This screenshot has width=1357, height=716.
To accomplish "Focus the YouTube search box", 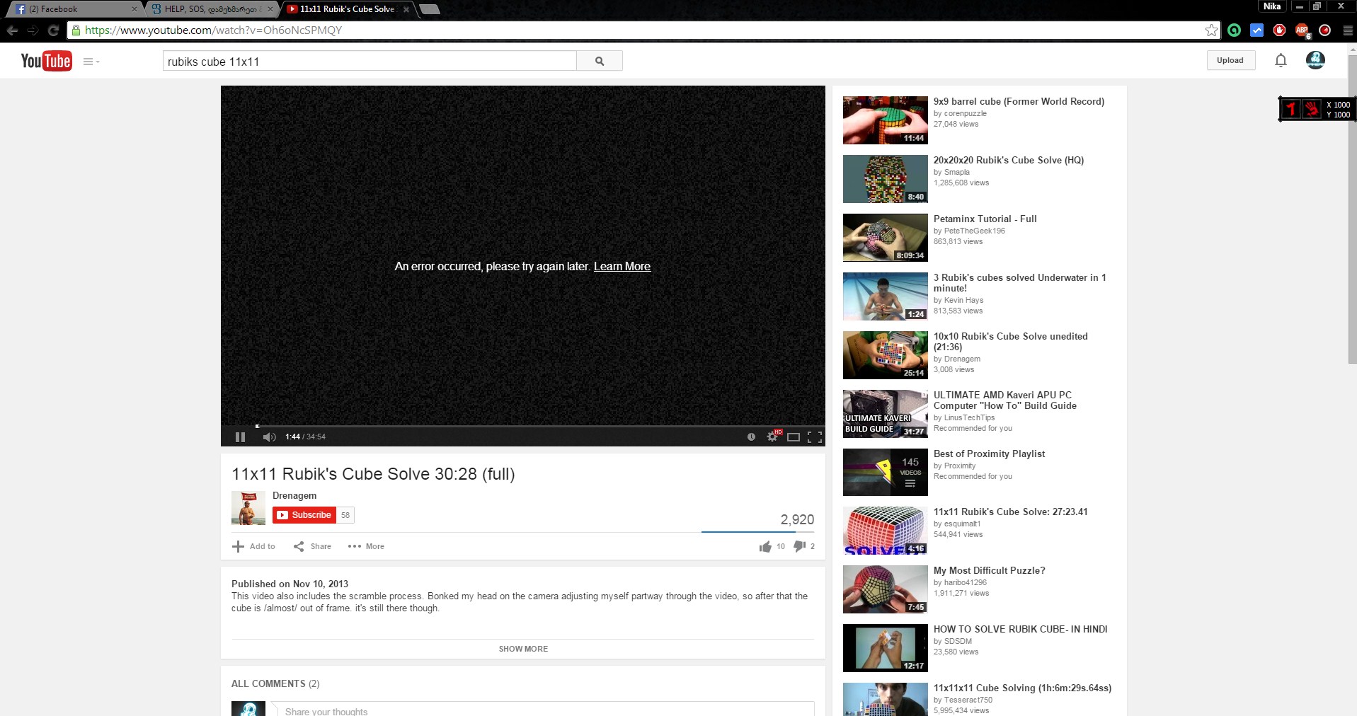I will [370, 62].
